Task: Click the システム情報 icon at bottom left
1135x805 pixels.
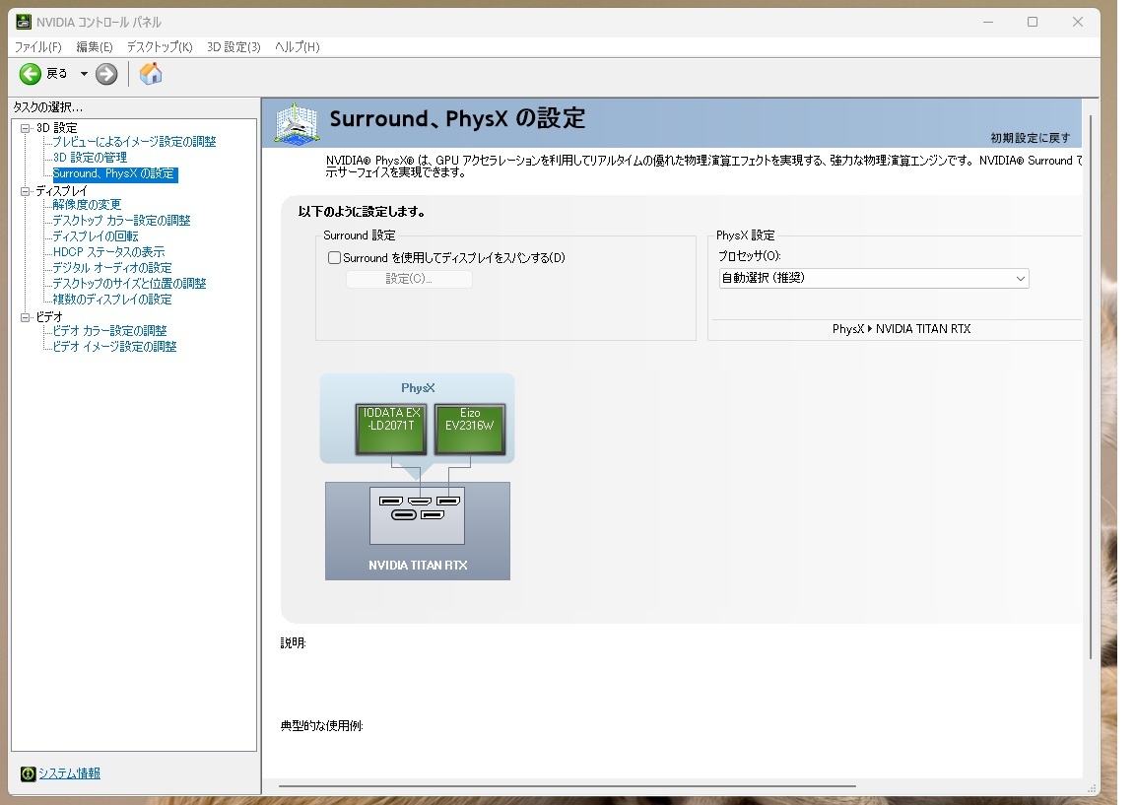Action: click(29, 773)
